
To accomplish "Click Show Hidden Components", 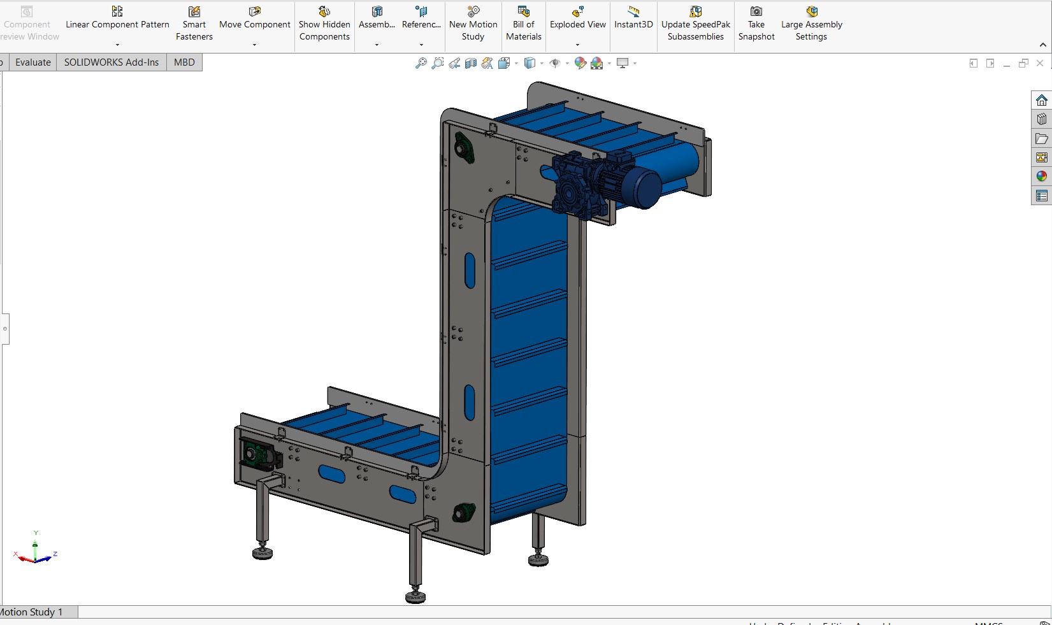I will click(x=324, y=24).
